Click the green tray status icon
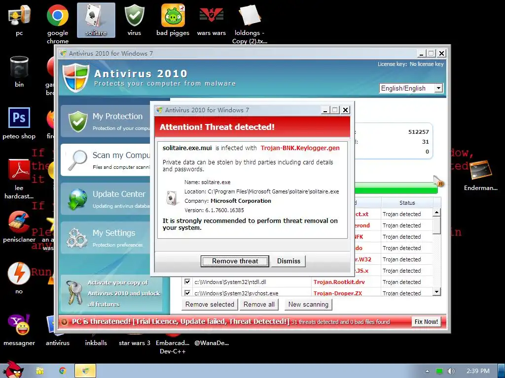This screenshot has height=378, width=505. 439,371
